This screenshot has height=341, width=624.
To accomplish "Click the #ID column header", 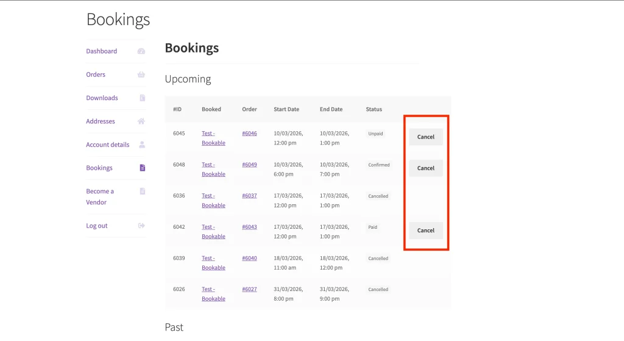I will coord(177,109).
